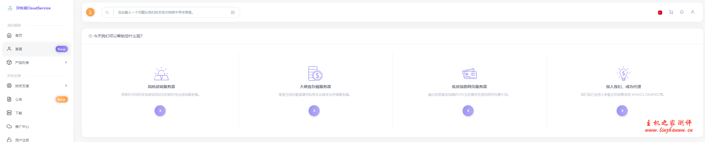Open the notifications bell

[x=682, y=12]
